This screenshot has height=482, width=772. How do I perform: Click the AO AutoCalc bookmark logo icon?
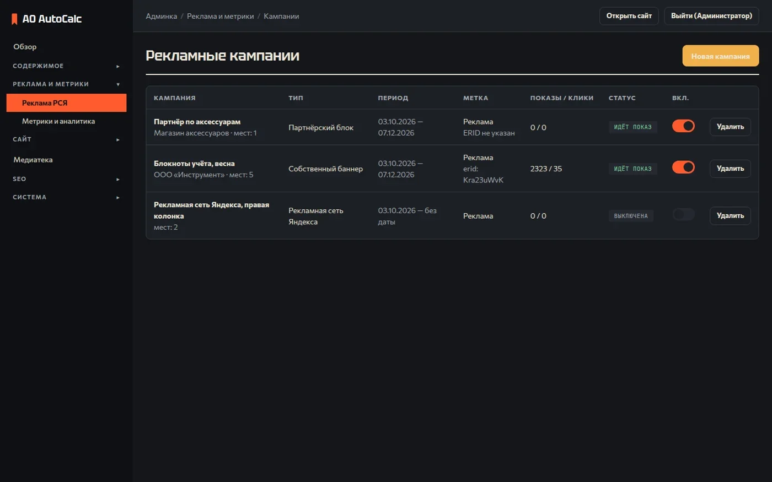(14, 19)
